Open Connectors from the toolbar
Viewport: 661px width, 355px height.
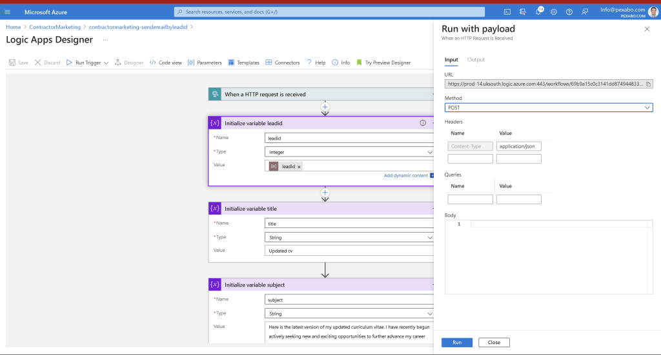[283, 62]
